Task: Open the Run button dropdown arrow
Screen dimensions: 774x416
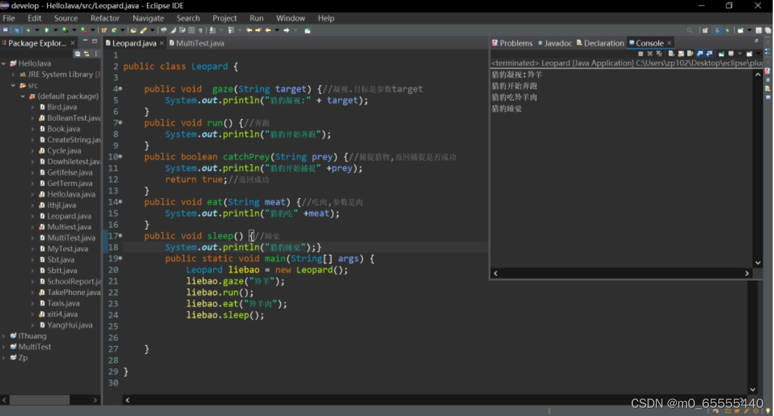Action: pyautogui.click(x=56, y=30)
